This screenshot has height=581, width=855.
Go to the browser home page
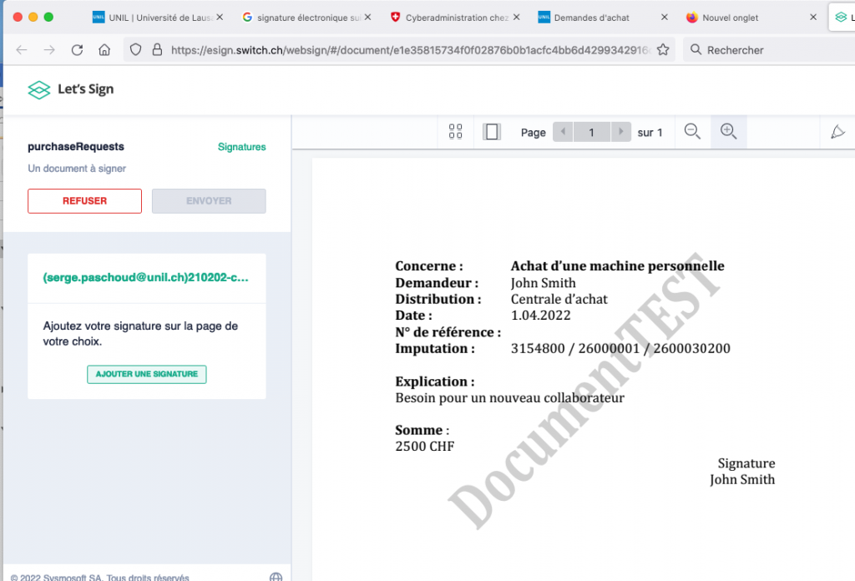pyautogui.click(x=104, y=50)
